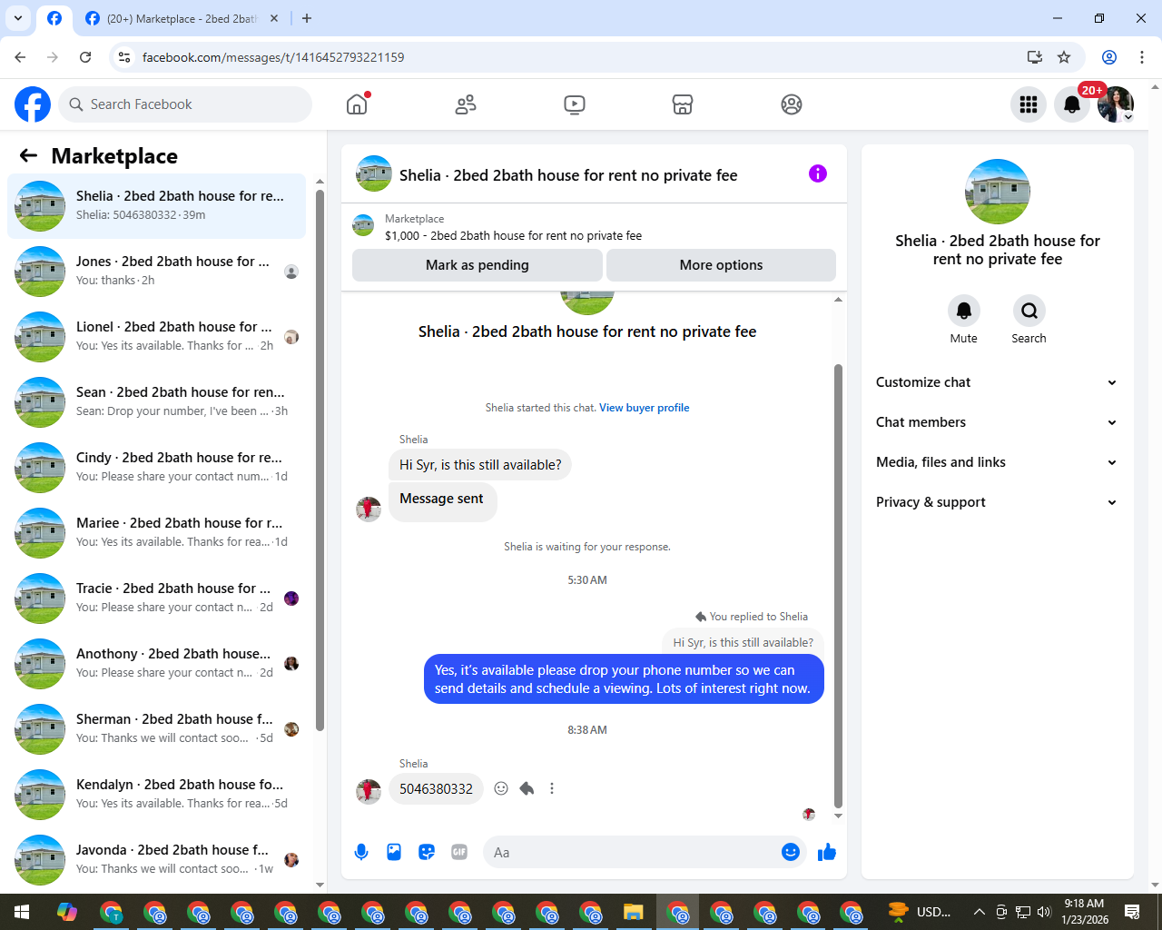React to the 5046380332 message

[501, 788]
